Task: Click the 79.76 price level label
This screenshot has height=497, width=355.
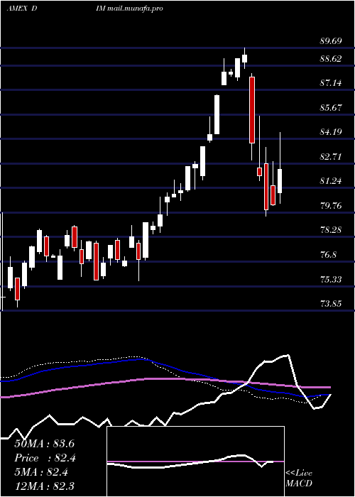Action: pyautogui.click(x=331, y=206)
